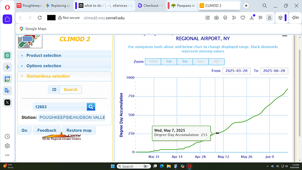
Task: Click the Go button
Action: [x=24, y=131]
